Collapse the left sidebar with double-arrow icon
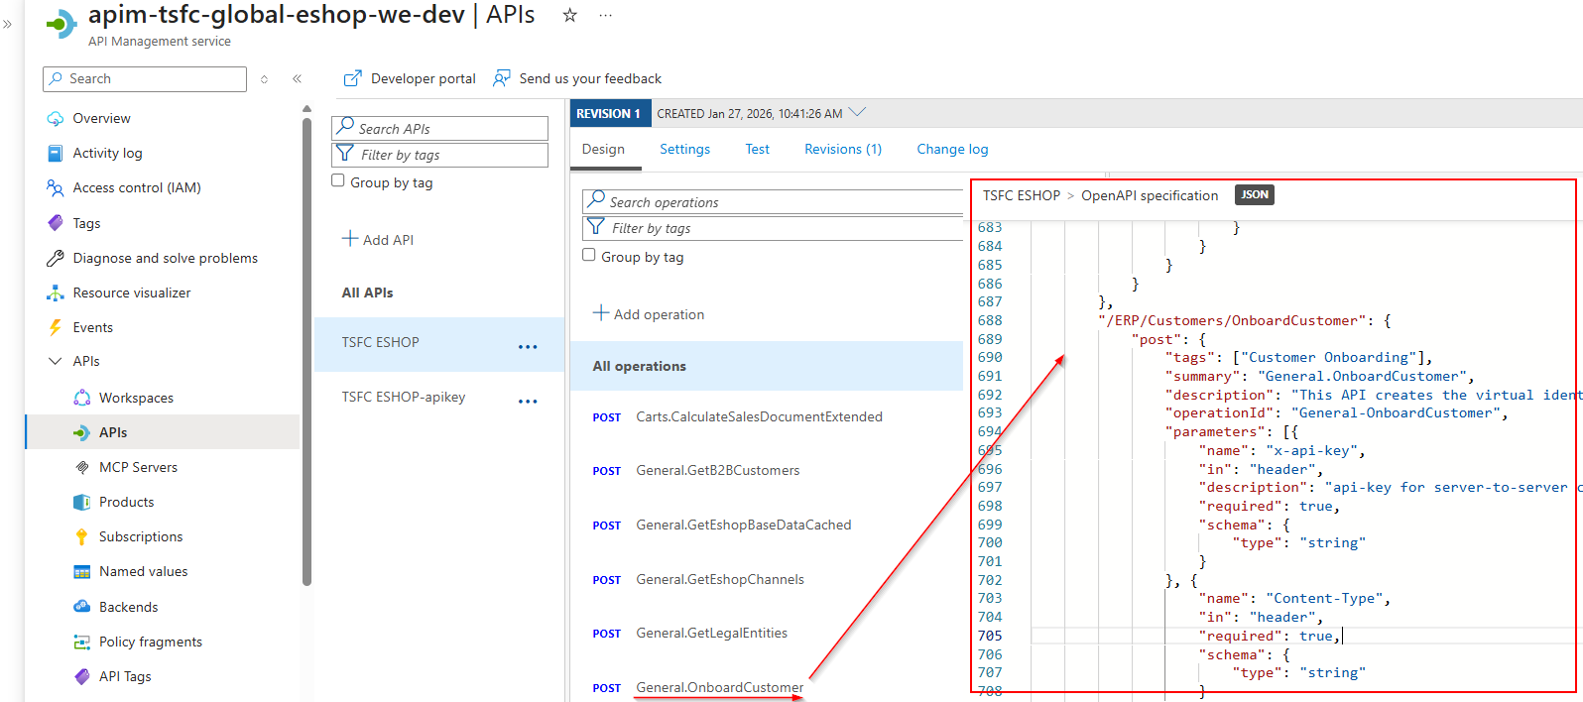 [297, 78]
